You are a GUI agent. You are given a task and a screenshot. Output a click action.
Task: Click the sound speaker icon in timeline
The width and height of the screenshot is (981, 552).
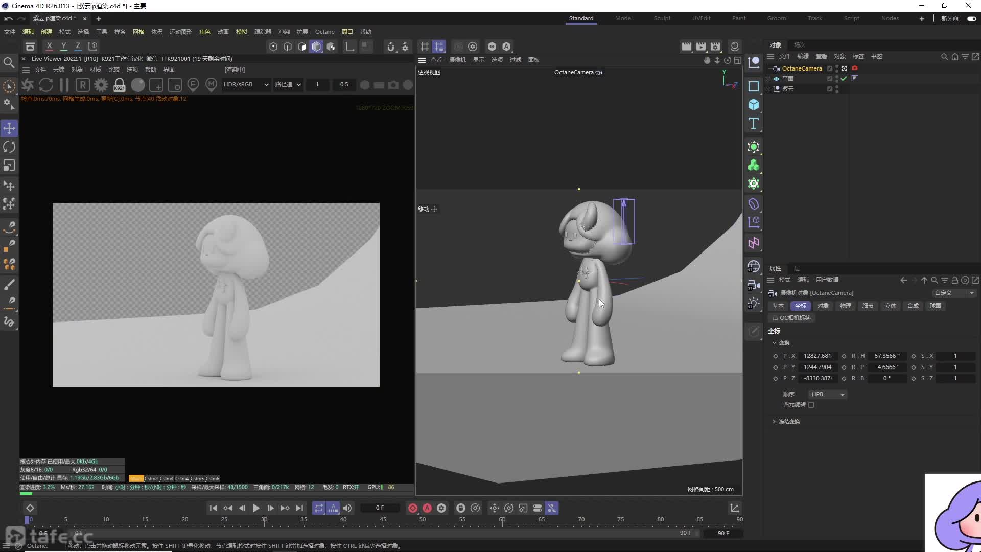(x=347, y=508)
